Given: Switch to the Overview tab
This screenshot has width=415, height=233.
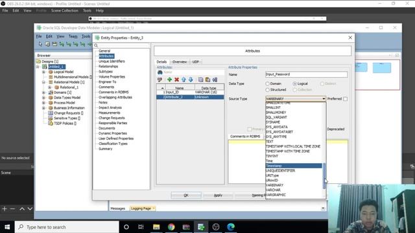Looking at the screenshot, I should tap(180, 62).
